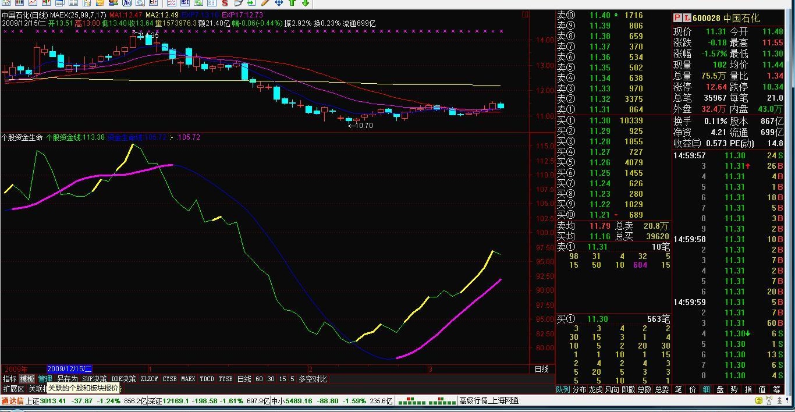Switch to the 30-minute period tab

[271, 379]
